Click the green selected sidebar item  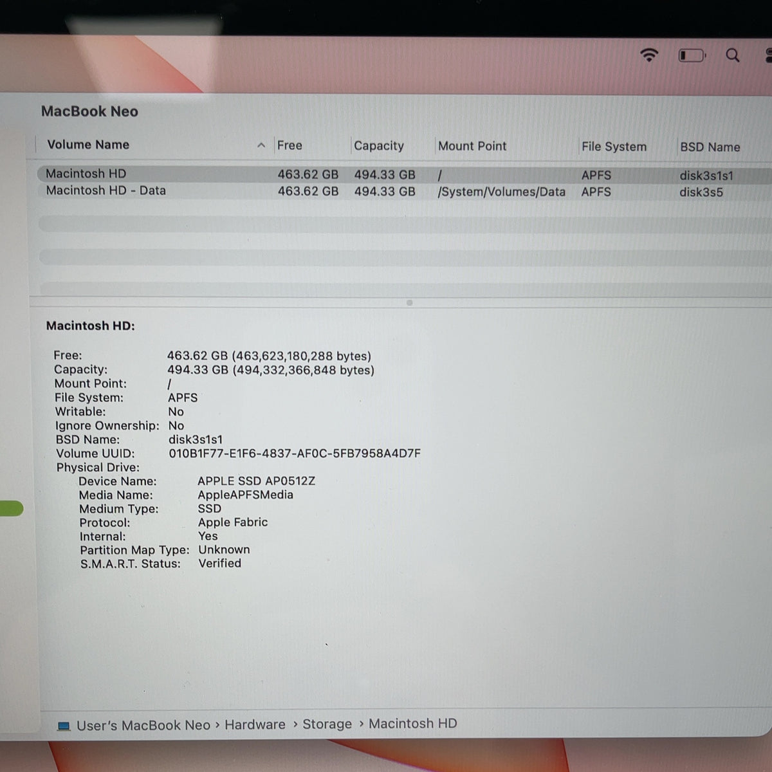click(x=11, y=509)
